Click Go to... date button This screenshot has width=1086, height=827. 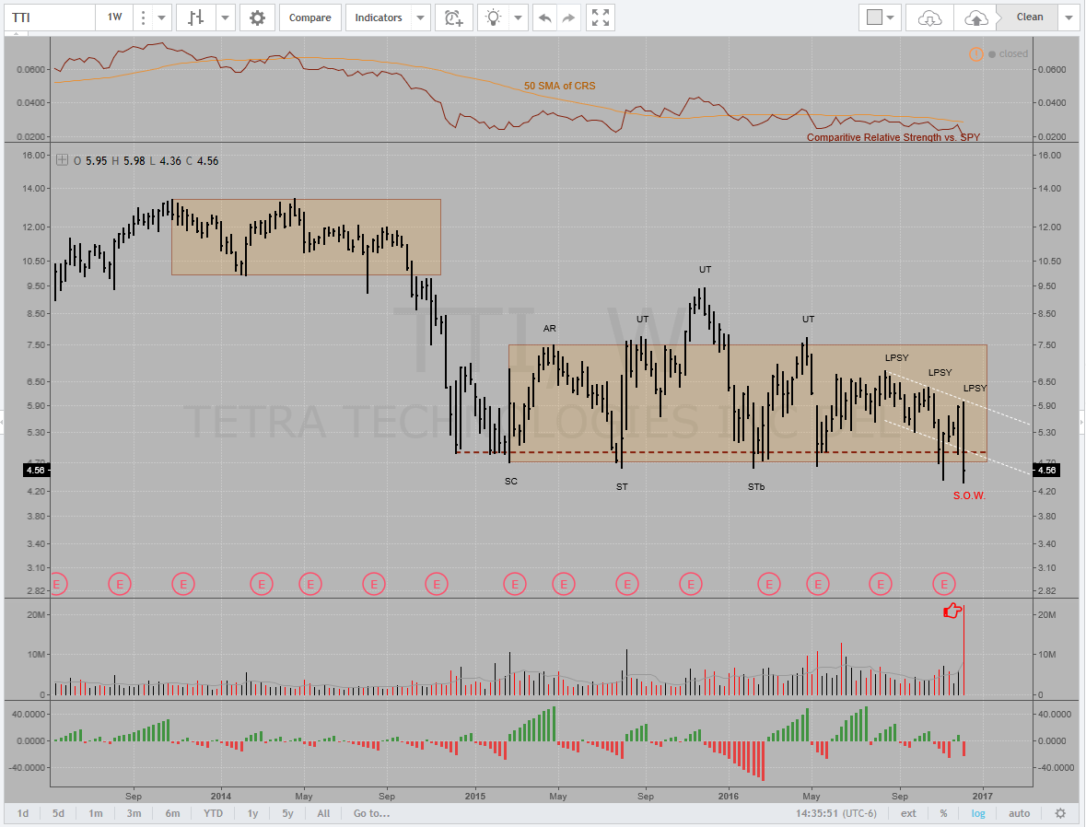pyautogui.click(x=372, y=813)
